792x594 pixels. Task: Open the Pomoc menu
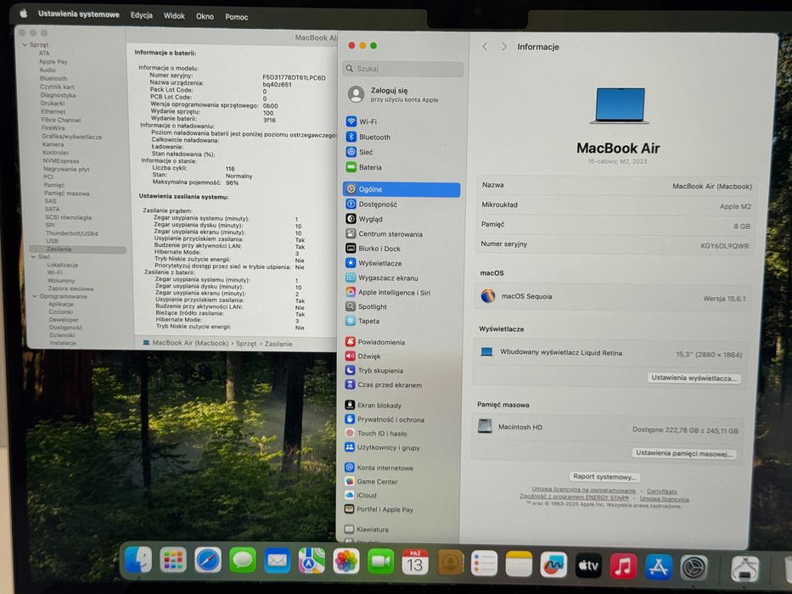236,17
